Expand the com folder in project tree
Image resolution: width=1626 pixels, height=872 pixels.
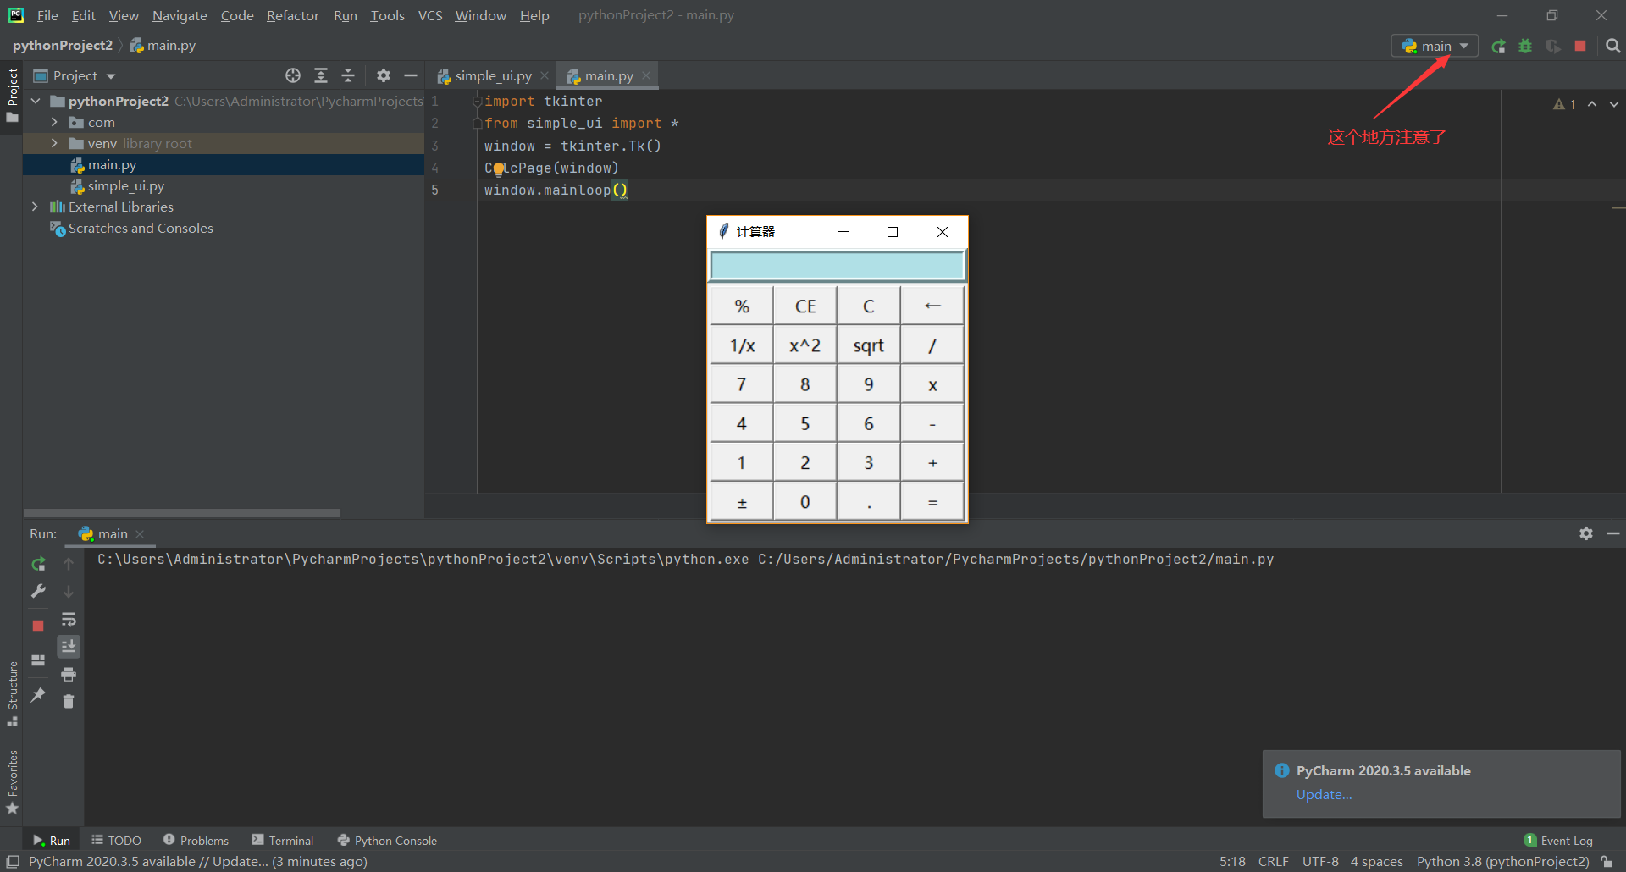click(54, 122)
